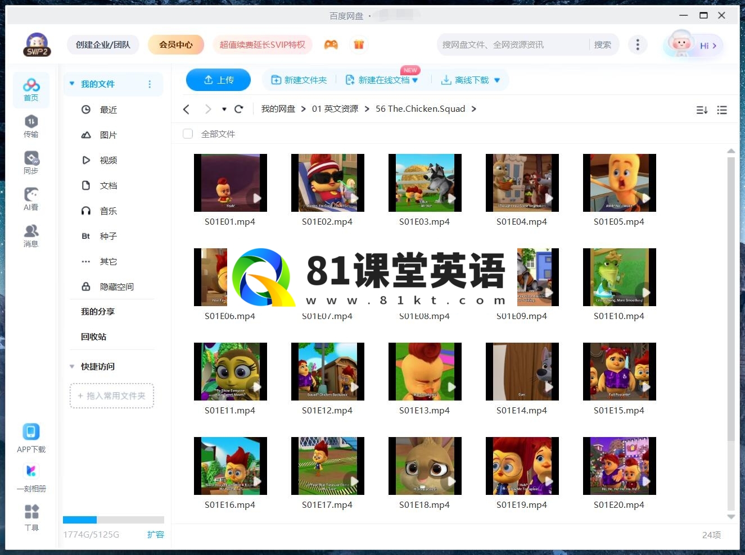Image resolution: width=745 pixels, height=555 pixels.
Task: Click the SVIP2 user avatar
Action: coord(37,45)
